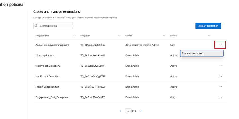Image resolution: width=239 pixels, height=119 pixels.
Task: Click the search magnifier icon
Action: 37,26
